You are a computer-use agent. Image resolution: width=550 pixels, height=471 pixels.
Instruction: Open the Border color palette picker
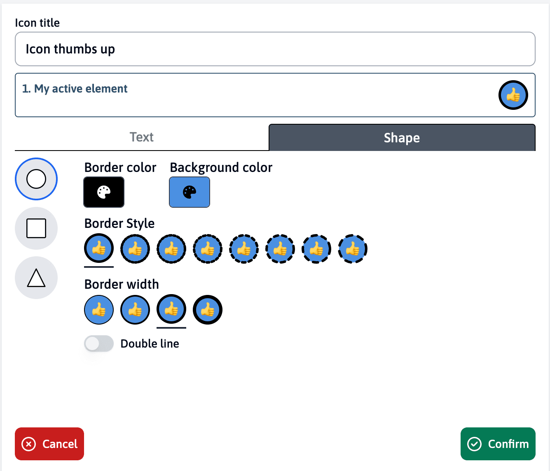[103, 192]
